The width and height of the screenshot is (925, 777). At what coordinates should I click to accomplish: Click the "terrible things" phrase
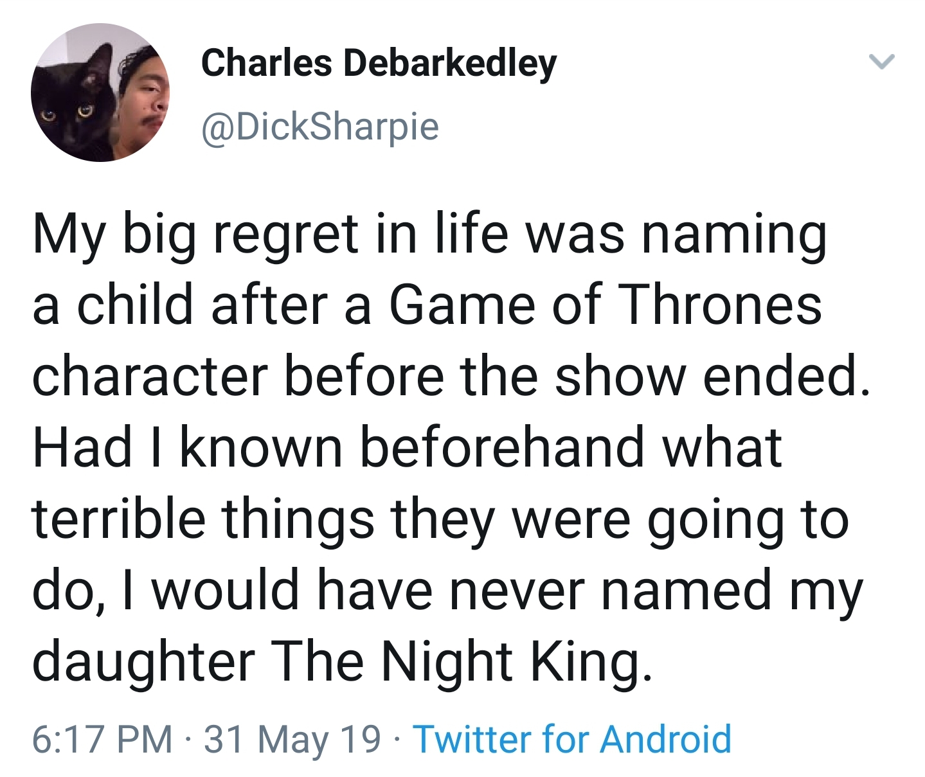point(202,519)
